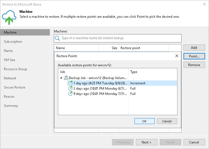Click the Type column header
Viewport: 209px width, 149px height.
coord(153,72)
